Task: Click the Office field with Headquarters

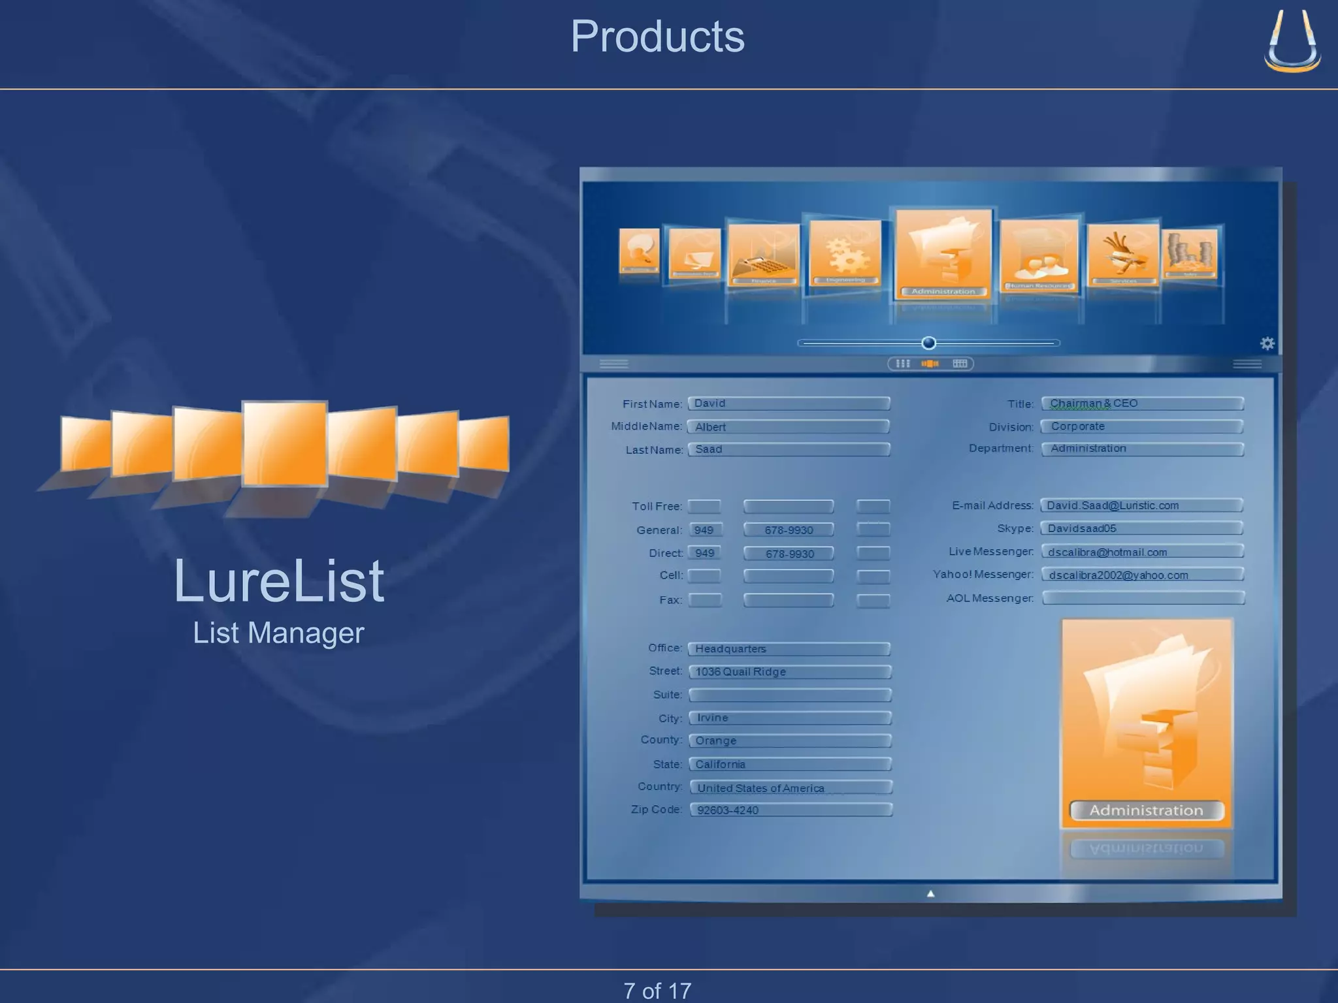Action: tap(789, 649)
